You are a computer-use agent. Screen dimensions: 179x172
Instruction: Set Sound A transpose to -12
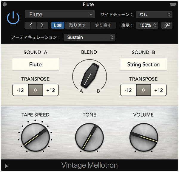tap(20, 90)
